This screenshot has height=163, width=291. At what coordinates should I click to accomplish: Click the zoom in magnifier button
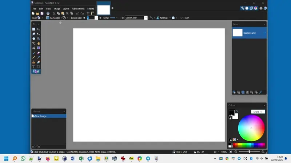[263, 152]
